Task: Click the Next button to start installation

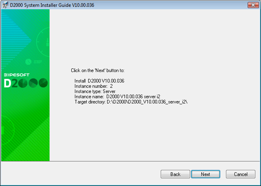Action: click(x=205, y=174)
